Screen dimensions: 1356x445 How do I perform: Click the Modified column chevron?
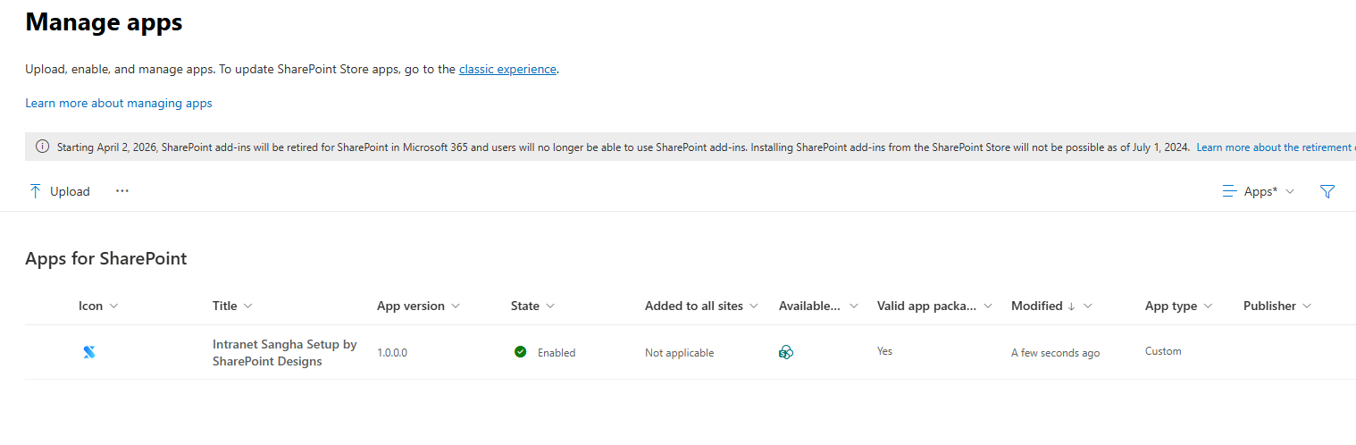[x=1087, y=306]
